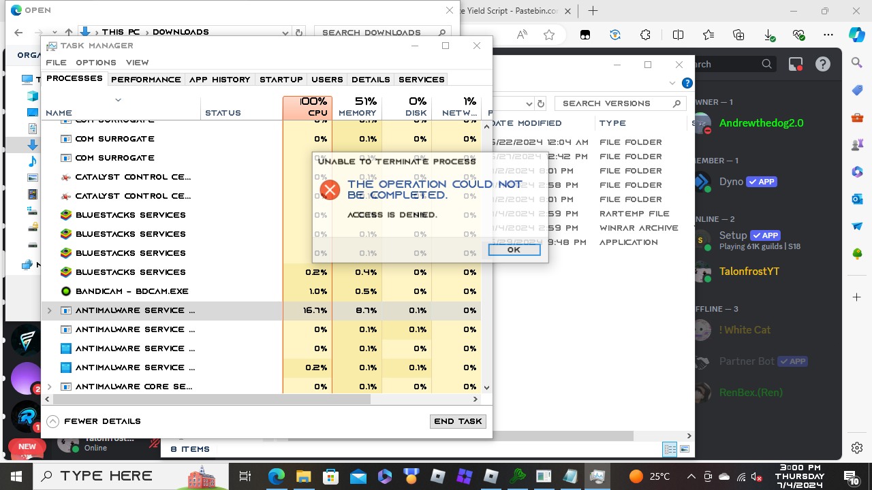Screen dimensions: 872x490
Task: Open Edge downloads icon
Action: click(769, 35)
